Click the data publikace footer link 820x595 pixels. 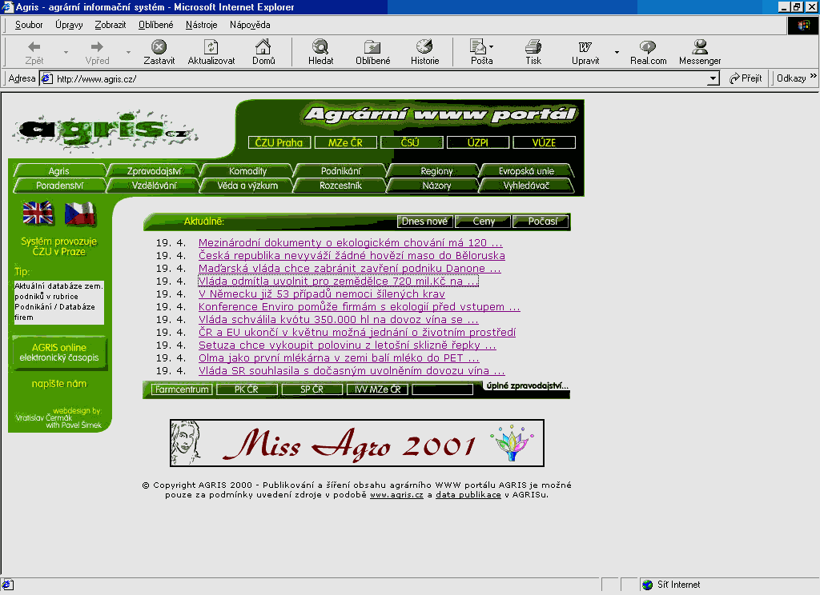click(468, 495)
